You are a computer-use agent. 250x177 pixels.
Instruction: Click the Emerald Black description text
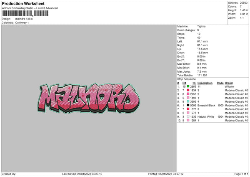pyautogui.click(x=206, y=106)
